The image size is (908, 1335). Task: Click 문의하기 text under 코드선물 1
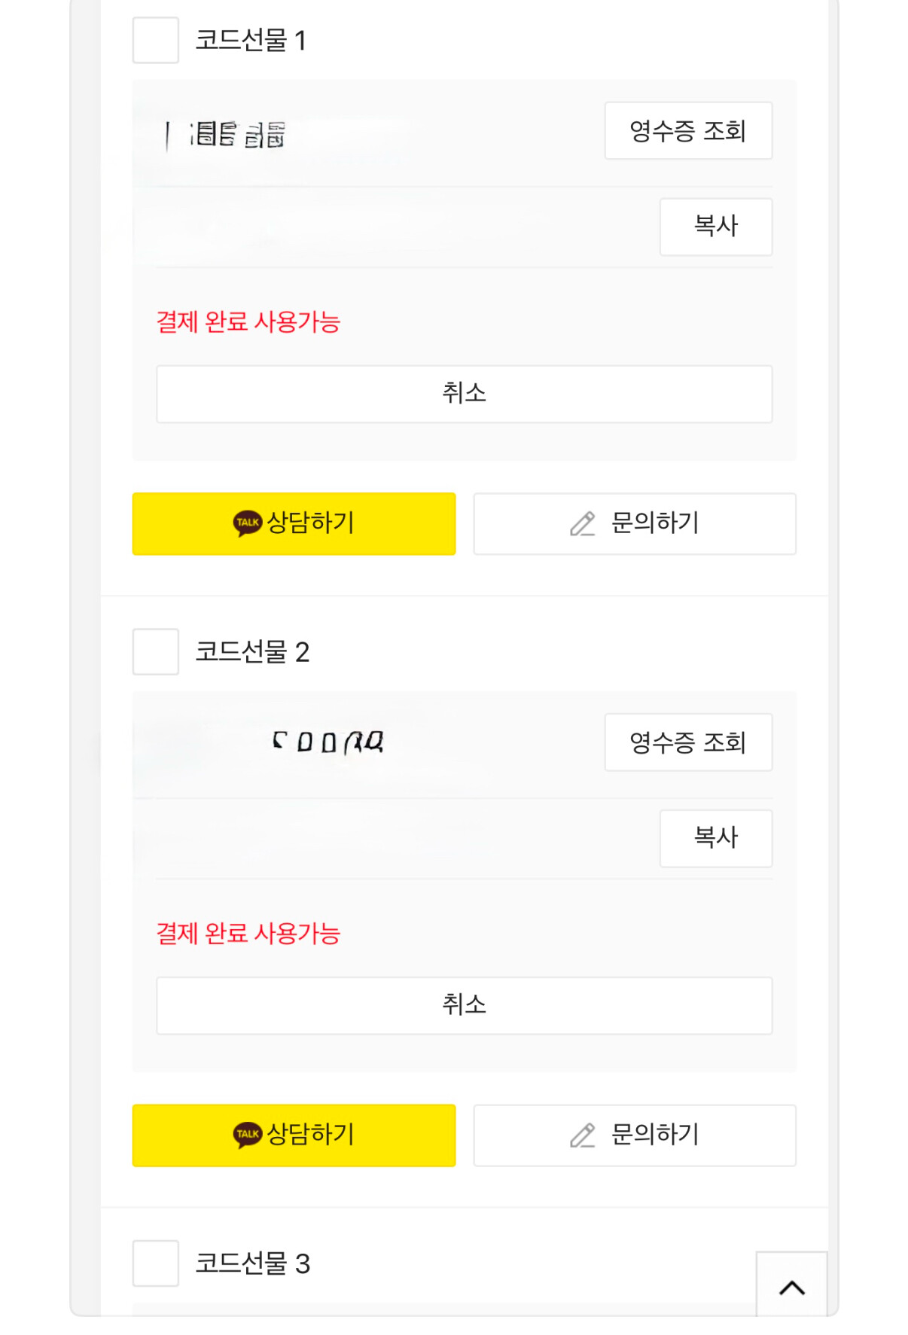[655, 523]
